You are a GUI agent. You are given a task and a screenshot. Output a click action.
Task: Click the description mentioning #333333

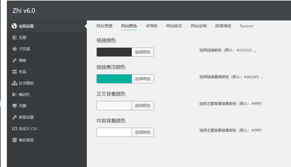pos(228,50)
